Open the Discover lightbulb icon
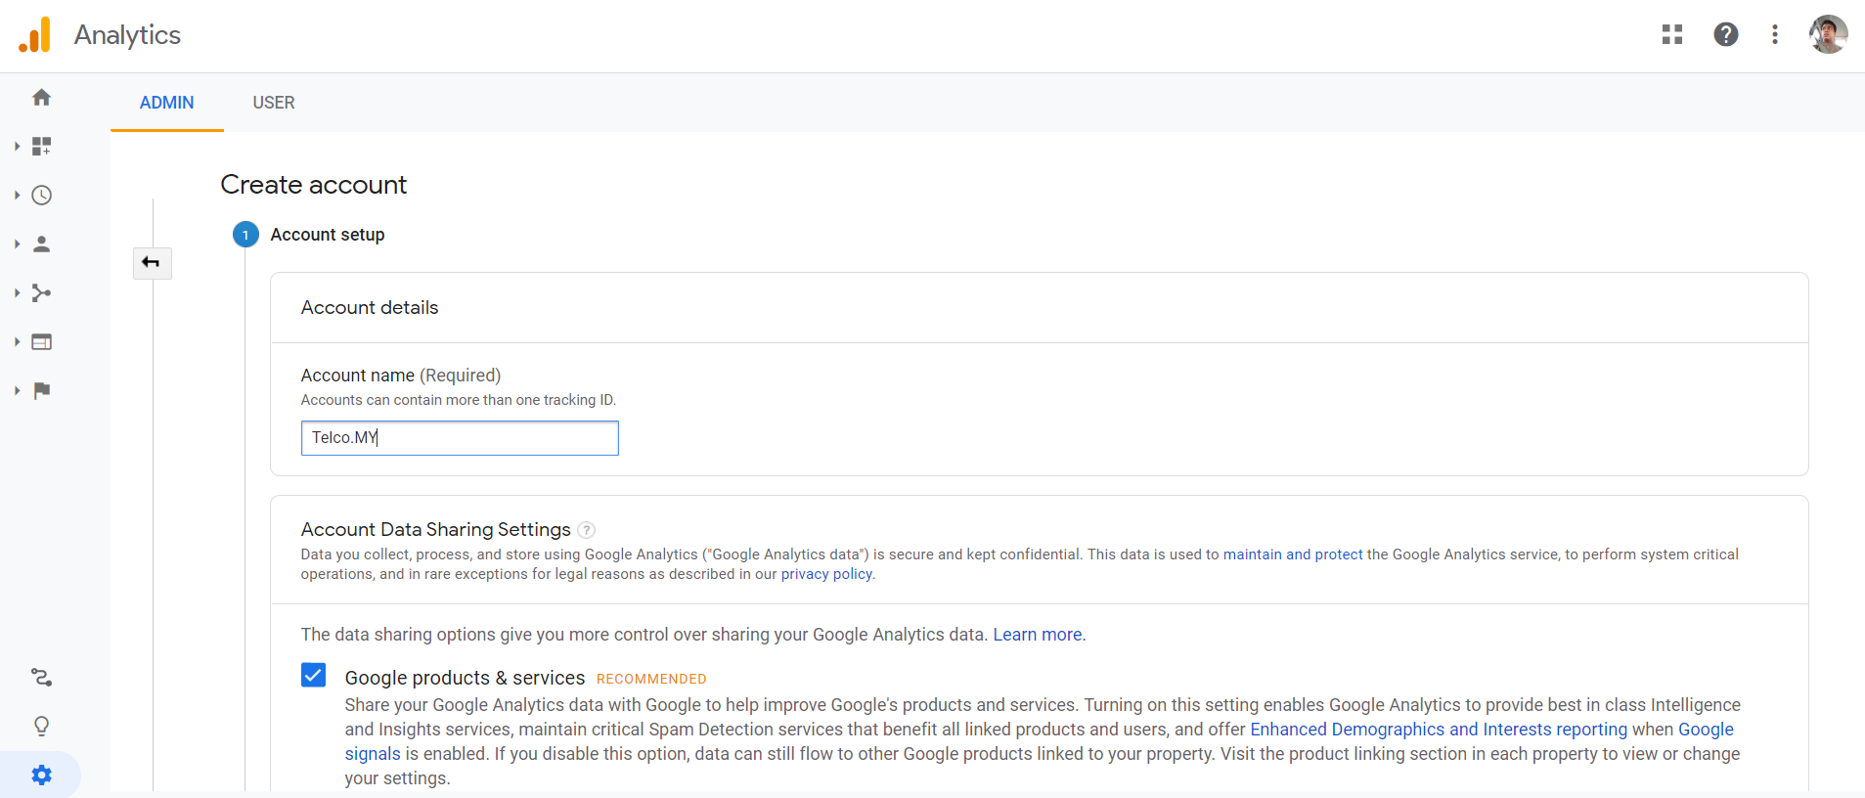 pos(41,726)
